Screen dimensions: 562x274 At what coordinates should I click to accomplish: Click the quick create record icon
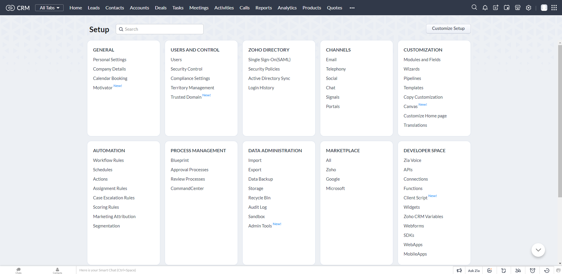pyautogui.click(x=496, y=8)
